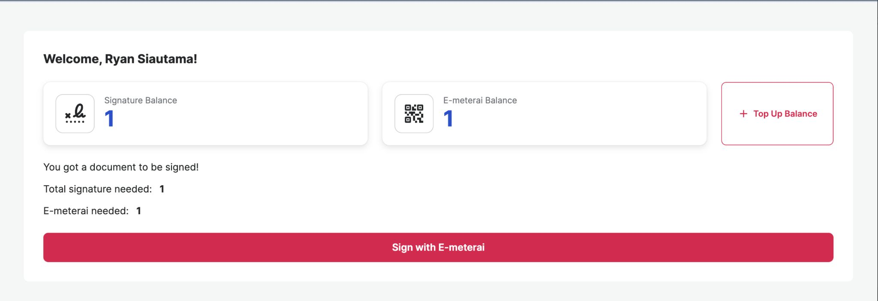Click the 'E-meterai needed:' label
The height and width of the screenshot is (301, 878).
[x=86, y=211]
